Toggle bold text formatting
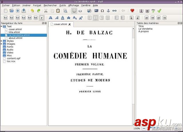The width and height of the screenshot is (183, 132). tap(51, 18)
